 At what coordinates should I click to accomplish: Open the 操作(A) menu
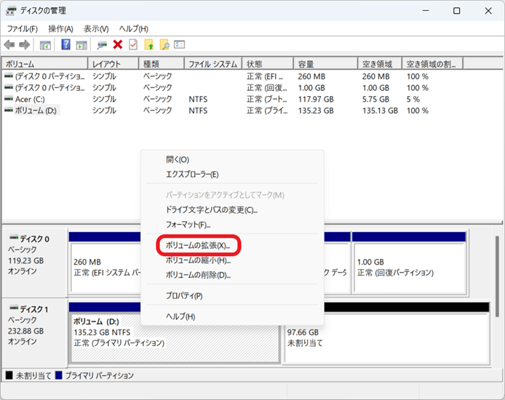60,28
